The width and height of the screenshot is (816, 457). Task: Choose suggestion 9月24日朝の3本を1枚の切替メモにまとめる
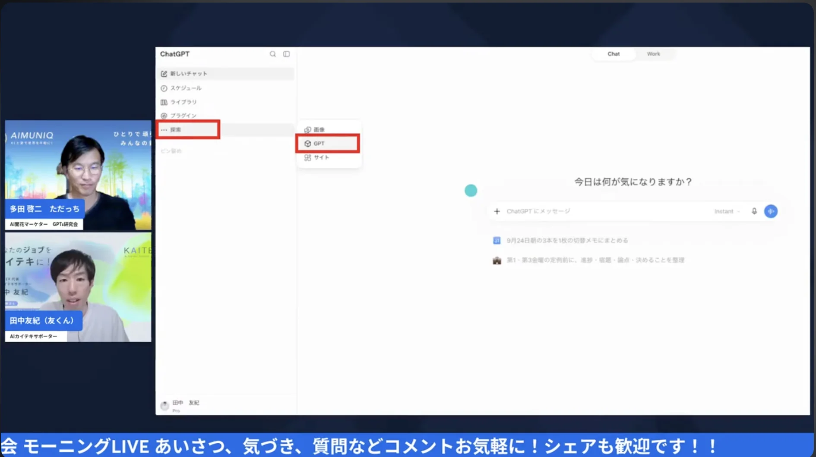pyautogui.click(x=567, y=241)
